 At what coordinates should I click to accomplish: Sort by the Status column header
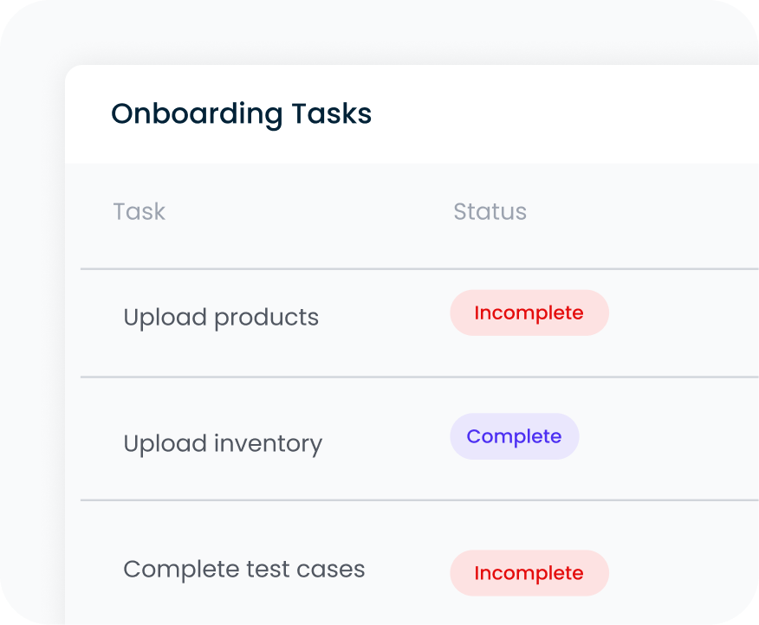490,212
